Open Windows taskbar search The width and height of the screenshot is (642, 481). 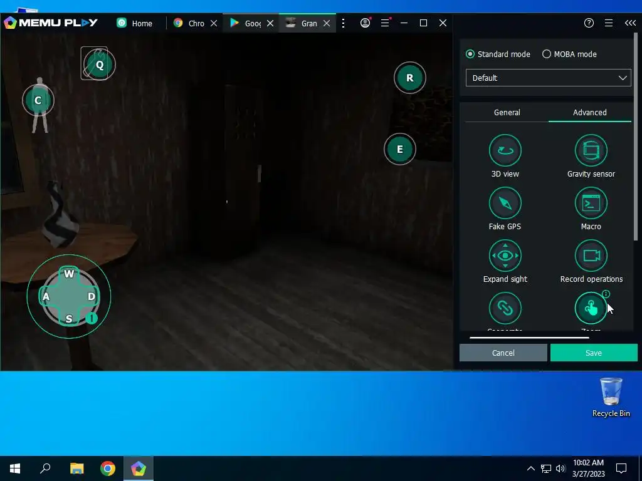pos(45,468)
